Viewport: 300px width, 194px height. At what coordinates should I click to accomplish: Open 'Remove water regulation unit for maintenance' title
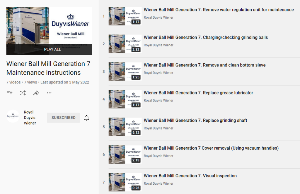click(219, 10)
